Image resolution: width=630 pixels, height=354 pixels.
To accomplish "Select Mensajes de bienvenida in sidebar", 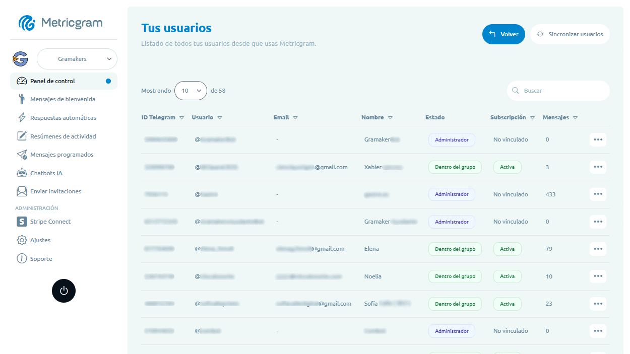I will tap(62, 99).
